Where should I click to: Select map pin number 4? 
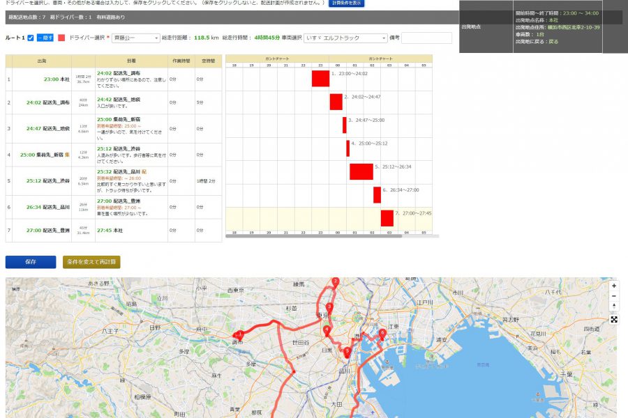pyautogui.click(x=327, y=330)
